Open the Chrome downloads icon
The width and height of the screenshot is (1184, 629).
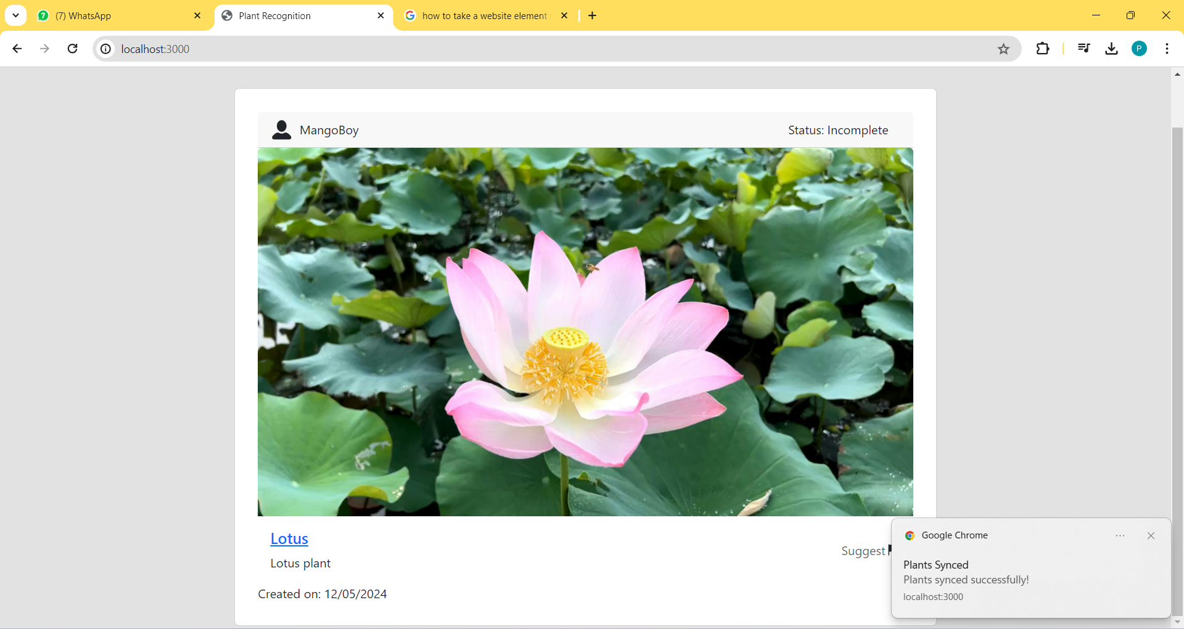tap(1111, 49)
